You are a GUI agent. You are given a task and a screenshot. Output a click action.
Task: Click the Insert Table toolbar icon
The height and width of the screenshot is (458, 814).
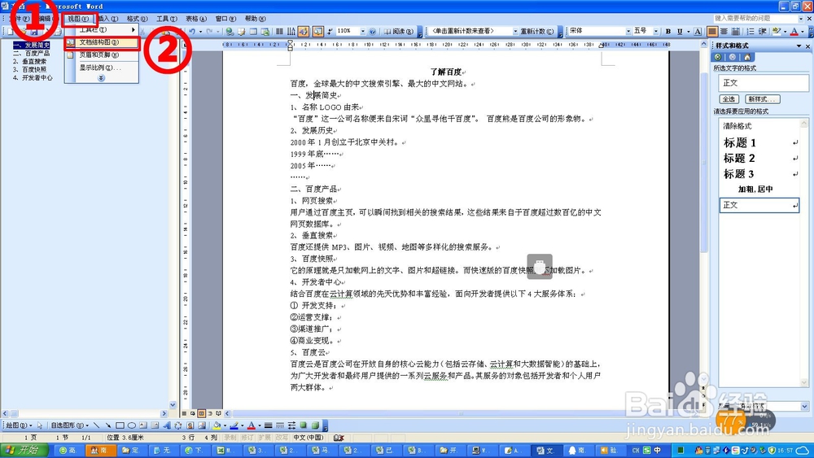coord(253,31)
